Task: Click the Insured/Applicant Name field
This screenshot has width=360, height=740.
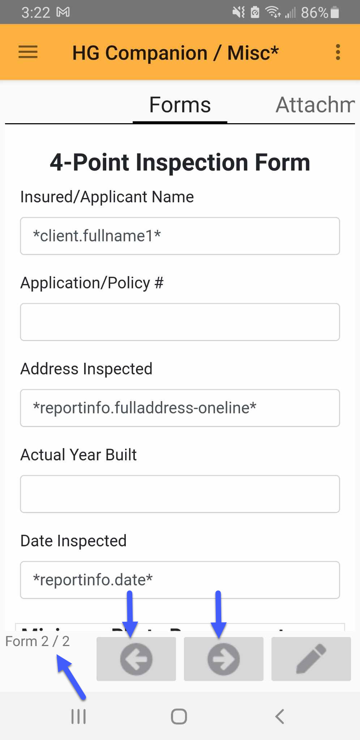Action: click(x=180, y=236)
